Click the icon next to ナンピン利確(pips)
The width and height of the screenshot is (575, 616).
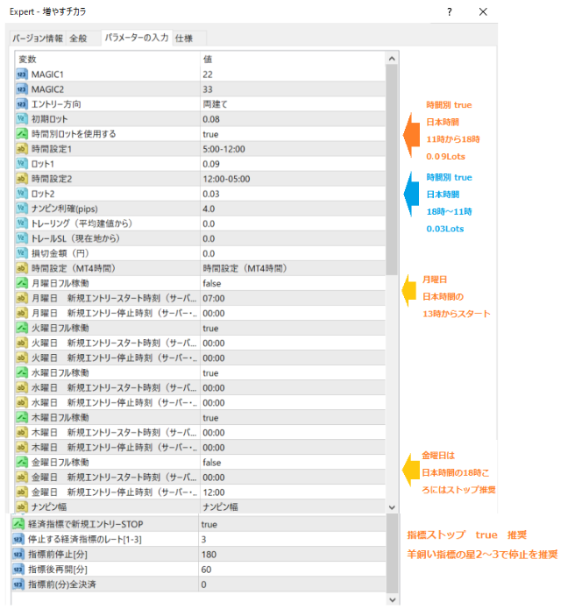[x=22, y=209]
